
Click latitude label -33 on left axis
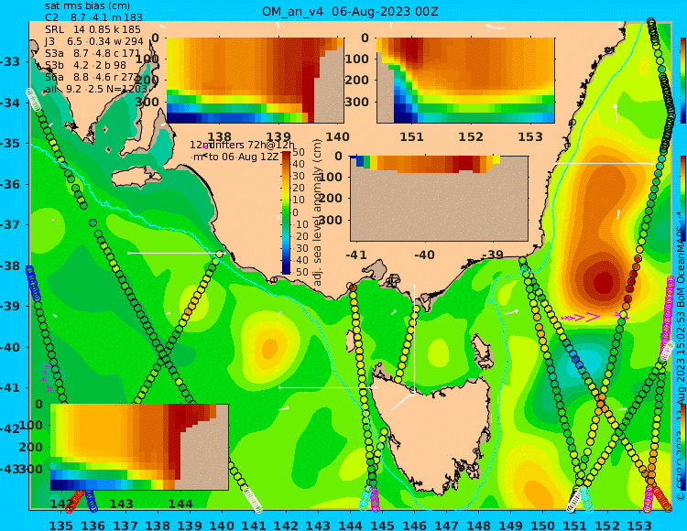pos(10,61)
